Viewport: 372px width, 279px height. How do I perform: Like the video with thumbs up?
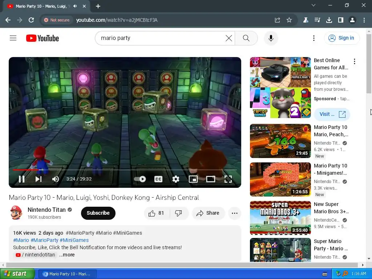pyautogui.click(x=156, y=213)
